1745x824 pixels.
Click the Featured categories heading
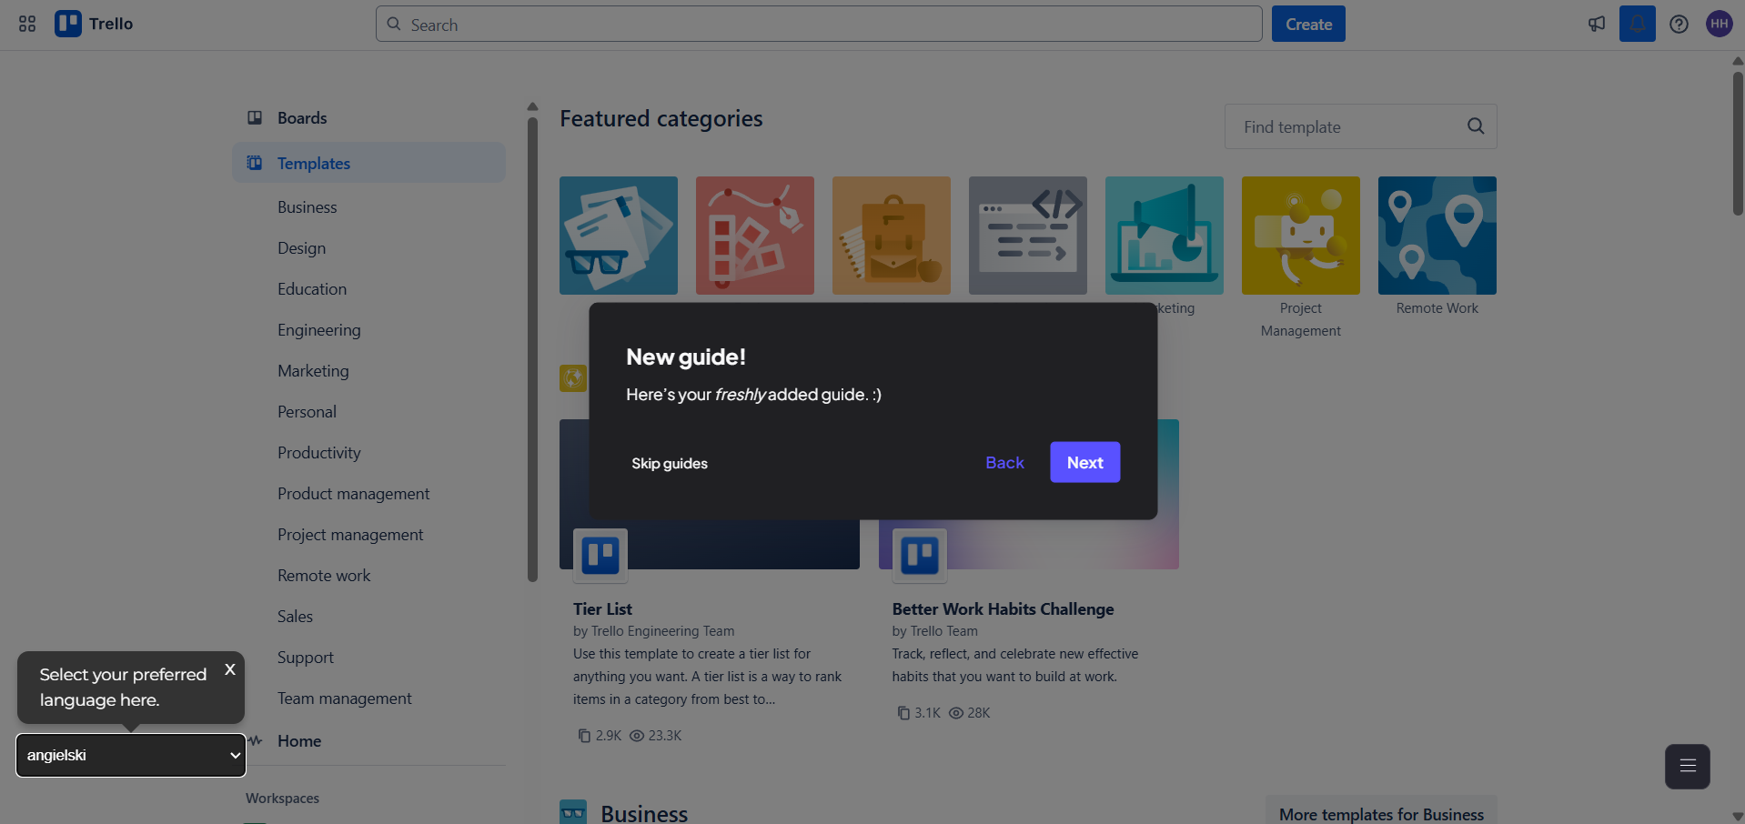click(x=661, y=118)
